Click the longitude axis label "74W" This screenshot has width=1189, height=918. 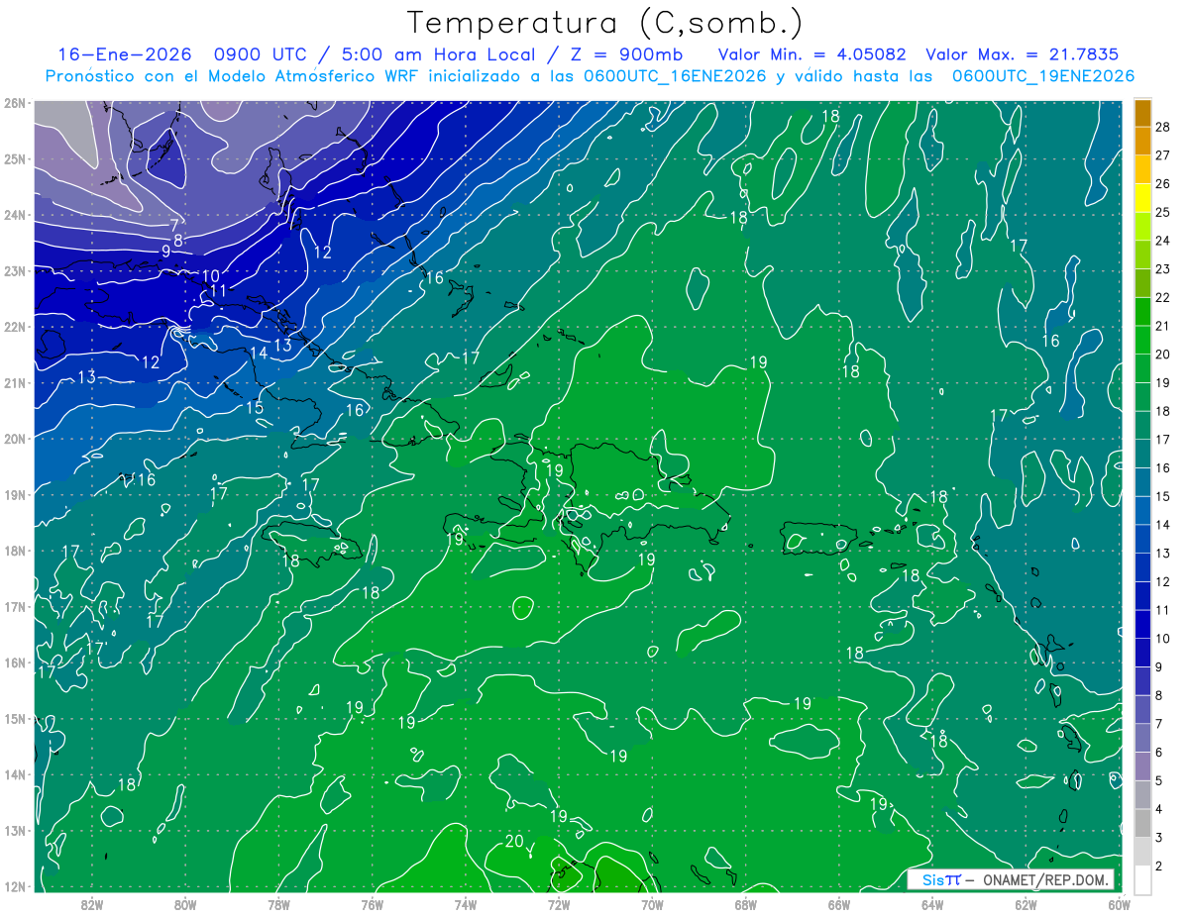tap(466, 903)
